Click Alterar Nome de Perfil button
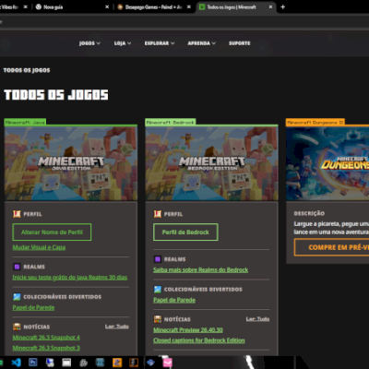Screen dimensions: 369x369 click(52, 232)
